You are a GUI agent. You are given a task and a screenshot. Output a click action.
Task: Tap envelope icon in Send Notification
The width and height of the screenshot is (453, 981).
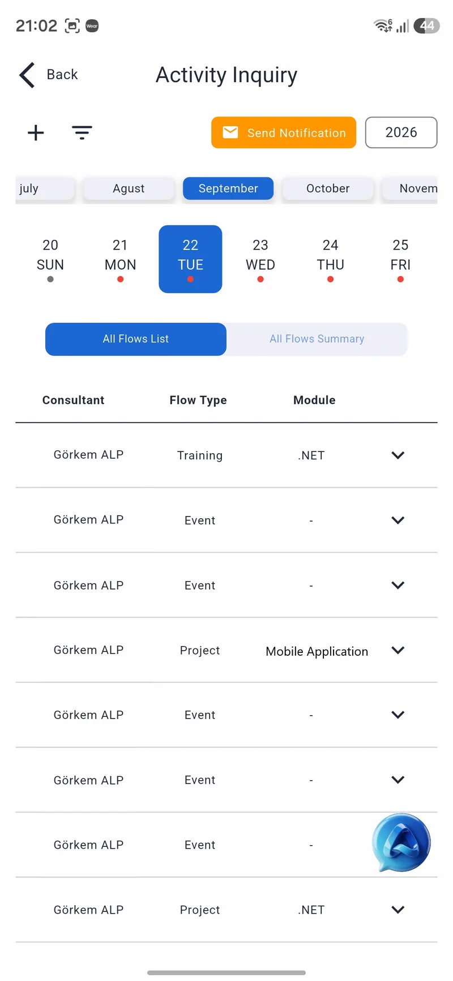pyautogui.click(x=230, y=132)
